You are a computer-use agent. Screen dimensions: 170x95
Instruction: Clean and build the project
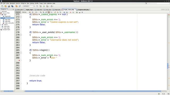(x=41, y=6)
